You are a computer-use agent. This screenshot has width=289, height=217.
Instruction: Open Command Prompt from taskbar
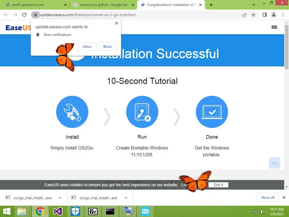click(x=110, y=211)
